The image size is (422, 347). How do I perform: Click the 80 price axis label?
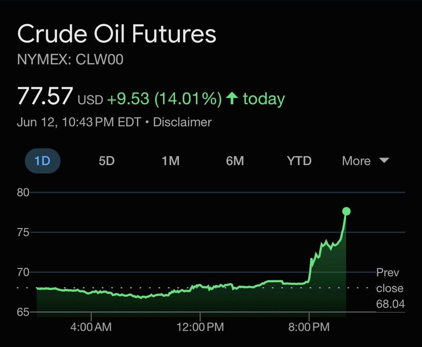tap(23, 192)
